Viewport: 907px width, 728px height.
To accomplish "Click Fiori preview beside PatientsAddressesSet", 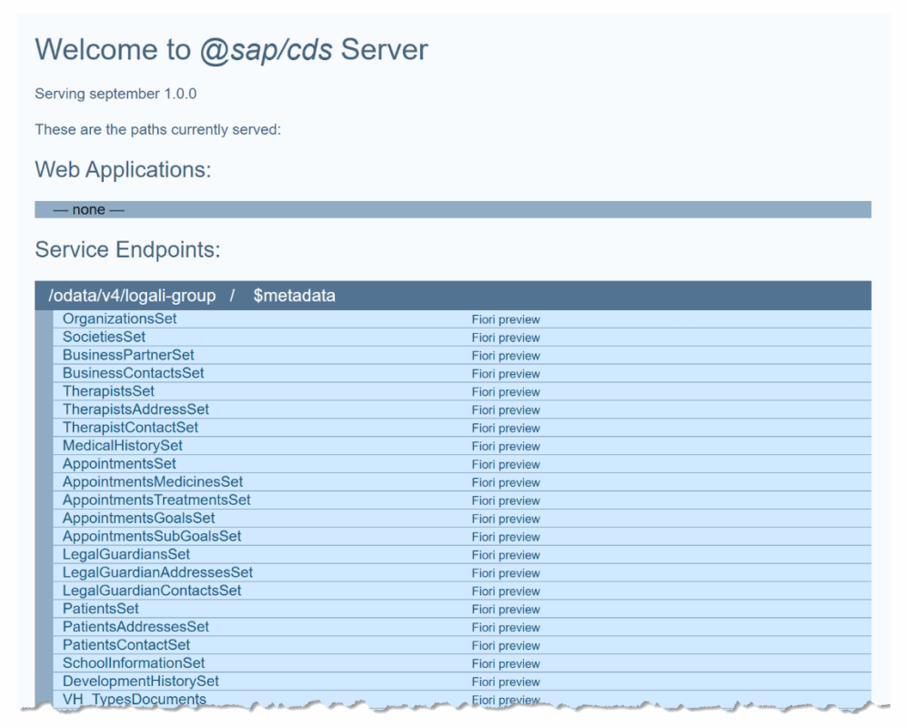I will coord(506,628).
